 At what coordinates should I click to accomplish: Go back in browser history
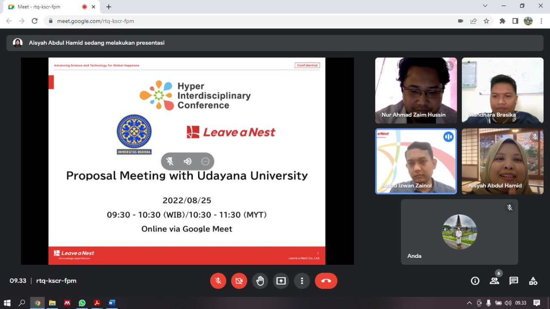point(9,21)
